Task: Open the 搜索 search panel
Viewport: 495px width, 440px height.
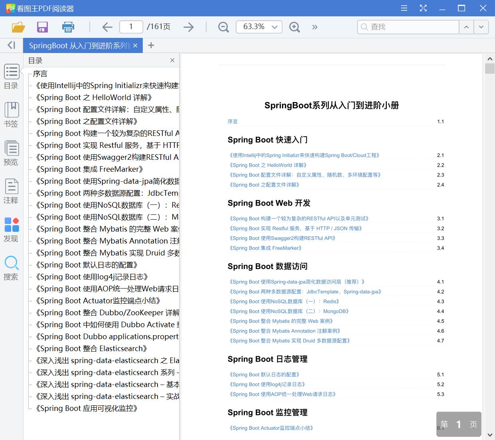Action: tap(11, 268)
